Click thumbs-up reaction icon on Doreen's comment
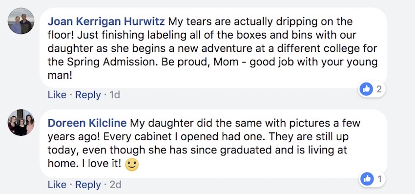This screenshot has height=194, width=415. click(367, 179)
